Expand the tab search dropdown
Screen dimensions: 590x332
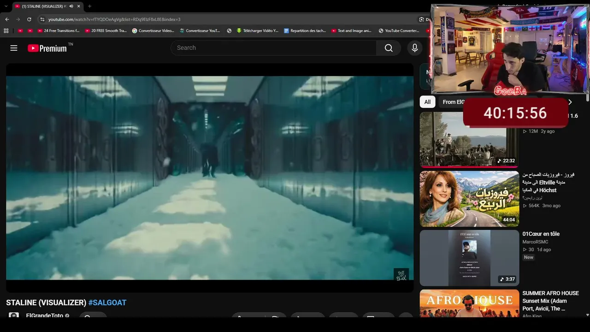click(x=5, y=6)
